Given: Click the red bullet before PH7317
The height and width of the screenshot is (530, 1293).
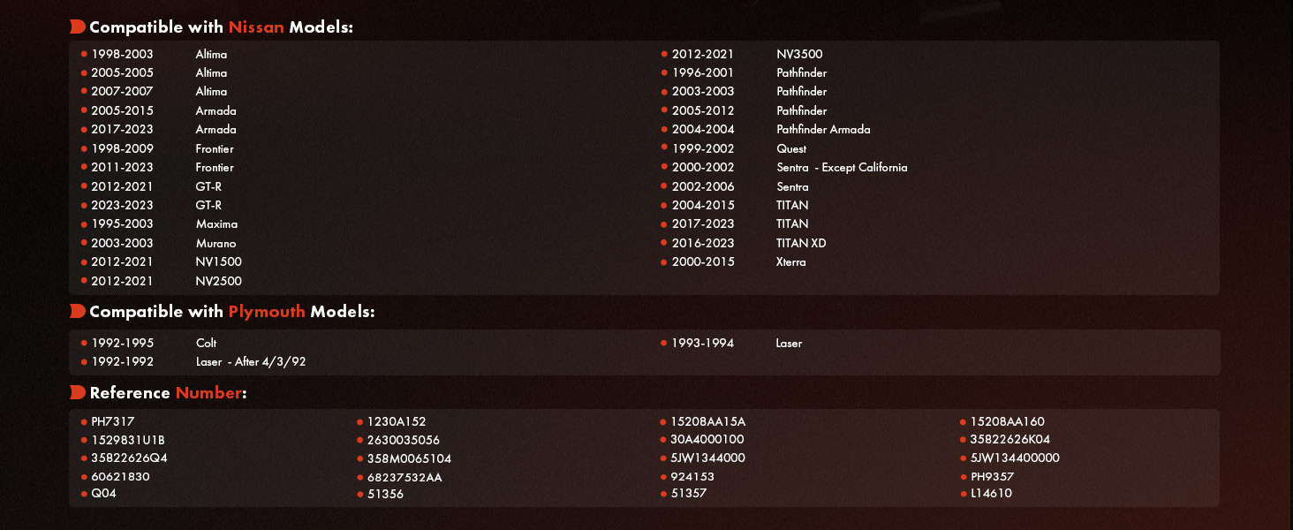Looking at the screenshot, I should coord(84,422).
